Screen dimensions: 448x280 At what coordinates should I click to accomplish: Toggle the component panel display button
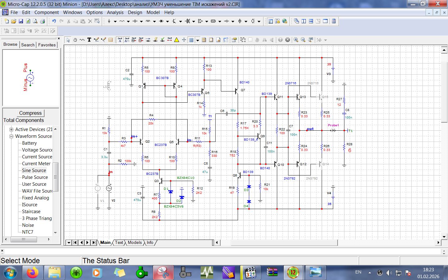pyautogui.click(x=271, y=21)
